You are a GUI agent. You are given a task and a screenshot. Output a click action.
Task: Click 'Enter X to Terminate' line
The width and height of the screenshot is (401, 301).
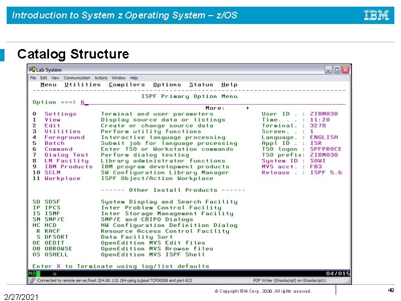coord(121,266)
